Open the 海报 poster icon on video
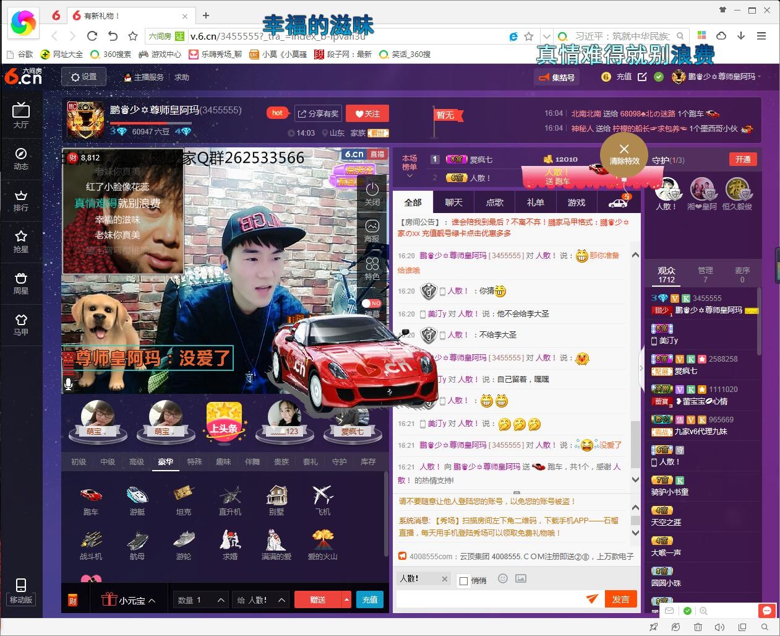Viewport: 780px width, 636px height. [x=372, y=231]
